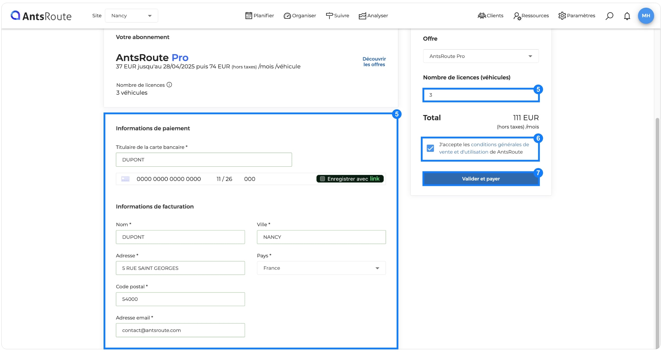Click the card CVC field

pos(250,179)
